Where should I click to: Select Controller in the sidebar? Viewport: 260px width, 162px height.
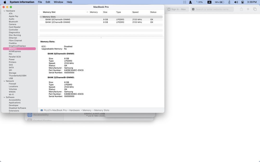pos(14,30)
